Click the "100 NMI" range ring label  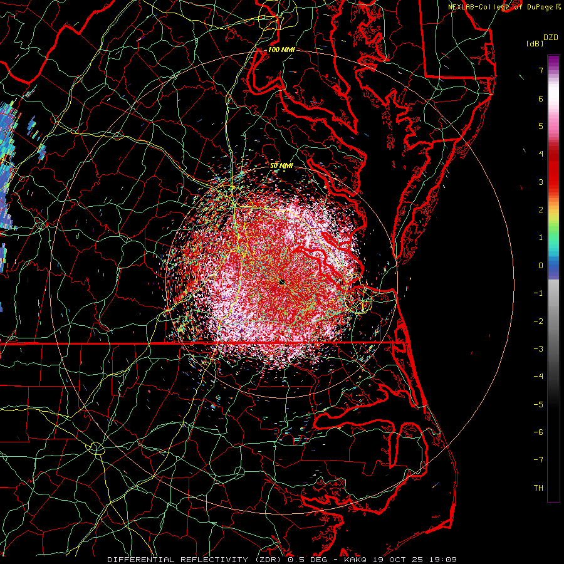(x=281, y=50)
